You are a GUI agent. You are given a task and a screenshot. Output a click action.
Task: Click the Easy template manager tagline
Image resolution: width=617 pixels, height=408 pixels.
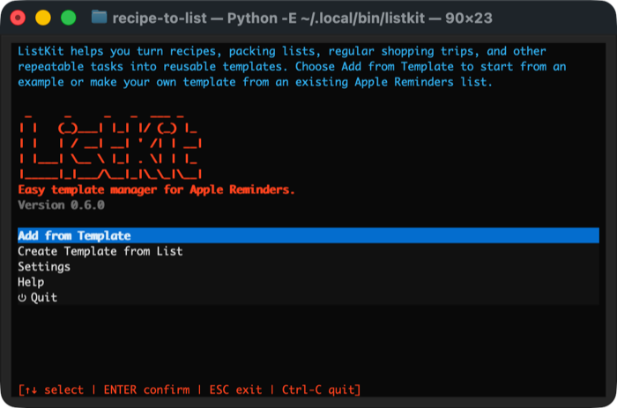point(156,189)
